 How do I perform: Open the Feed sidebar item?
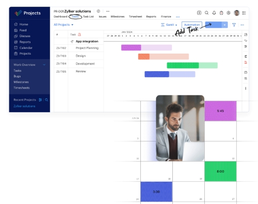20,30
